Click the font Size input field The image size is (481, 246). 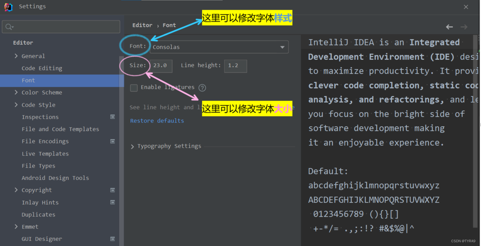pyautogui.click(x=161, y=66)
